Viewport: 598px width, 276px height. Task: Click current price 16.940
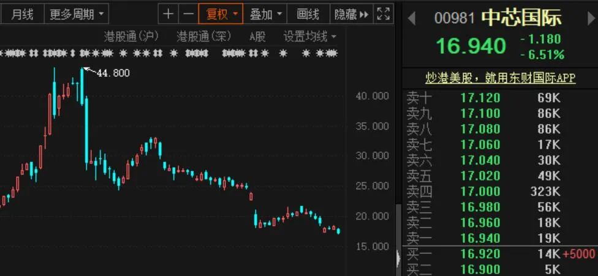[x=471, y=46]
